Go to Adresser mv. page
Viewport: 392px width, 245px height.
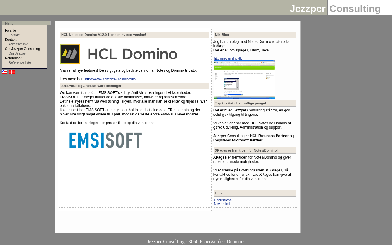18,44
